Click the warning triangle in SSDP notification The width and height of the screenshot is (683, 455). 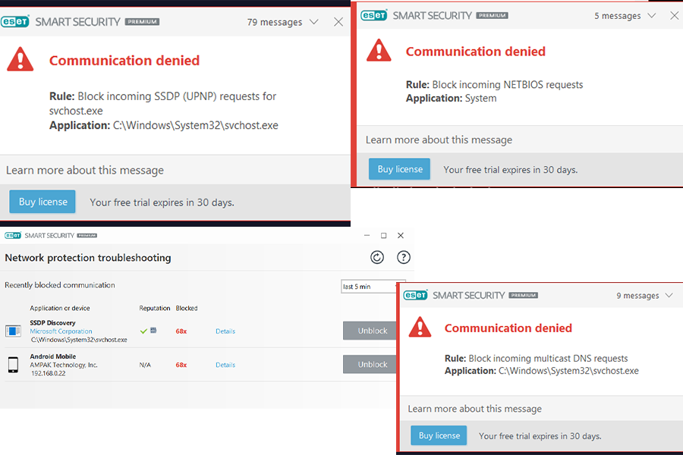point(20,59)
